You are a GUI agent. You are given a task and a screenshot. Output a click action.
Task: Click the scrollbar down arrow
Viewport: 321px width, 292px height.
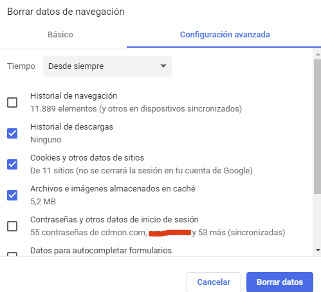click(318, 250)
